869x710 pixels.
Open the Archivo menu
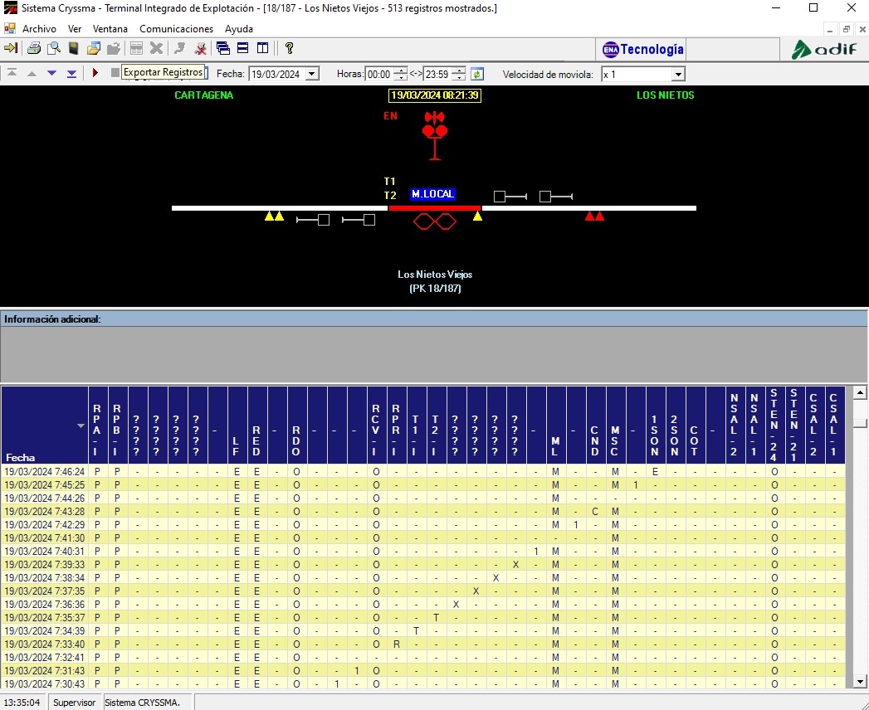tap(39, 28)
